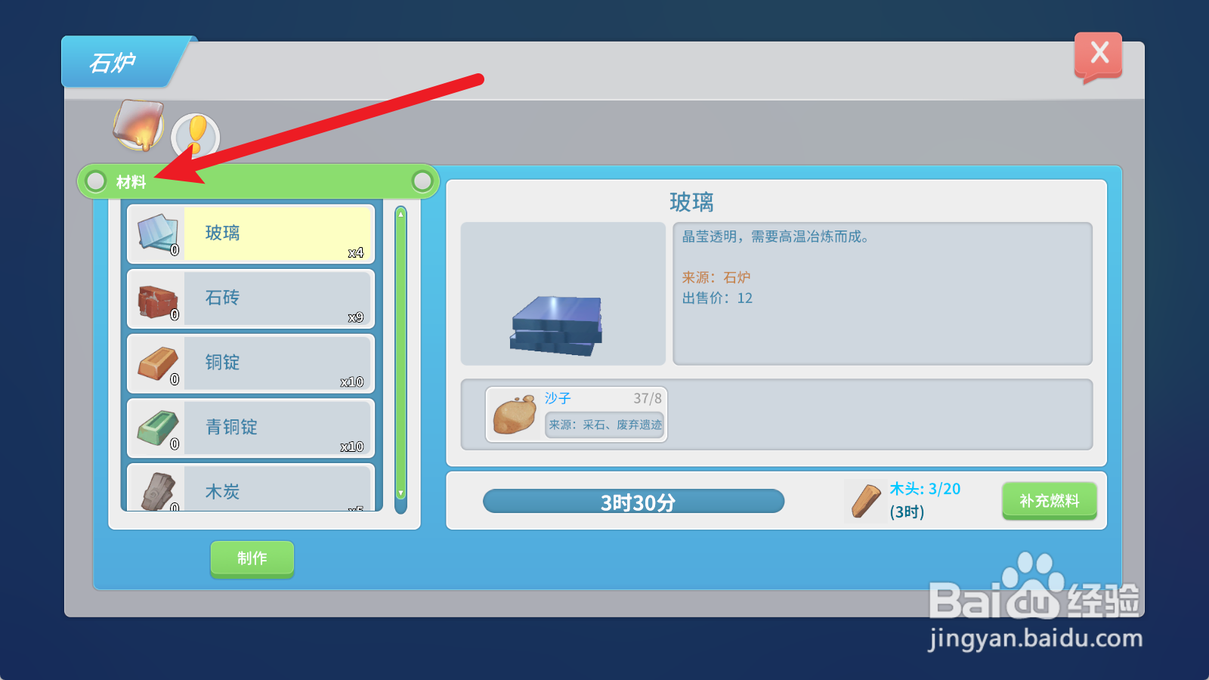The width and height of the screenshot is (1209, 680).
Task: Click the charcoal item icon
Action: pyautogui.click(x=157, y=490)
